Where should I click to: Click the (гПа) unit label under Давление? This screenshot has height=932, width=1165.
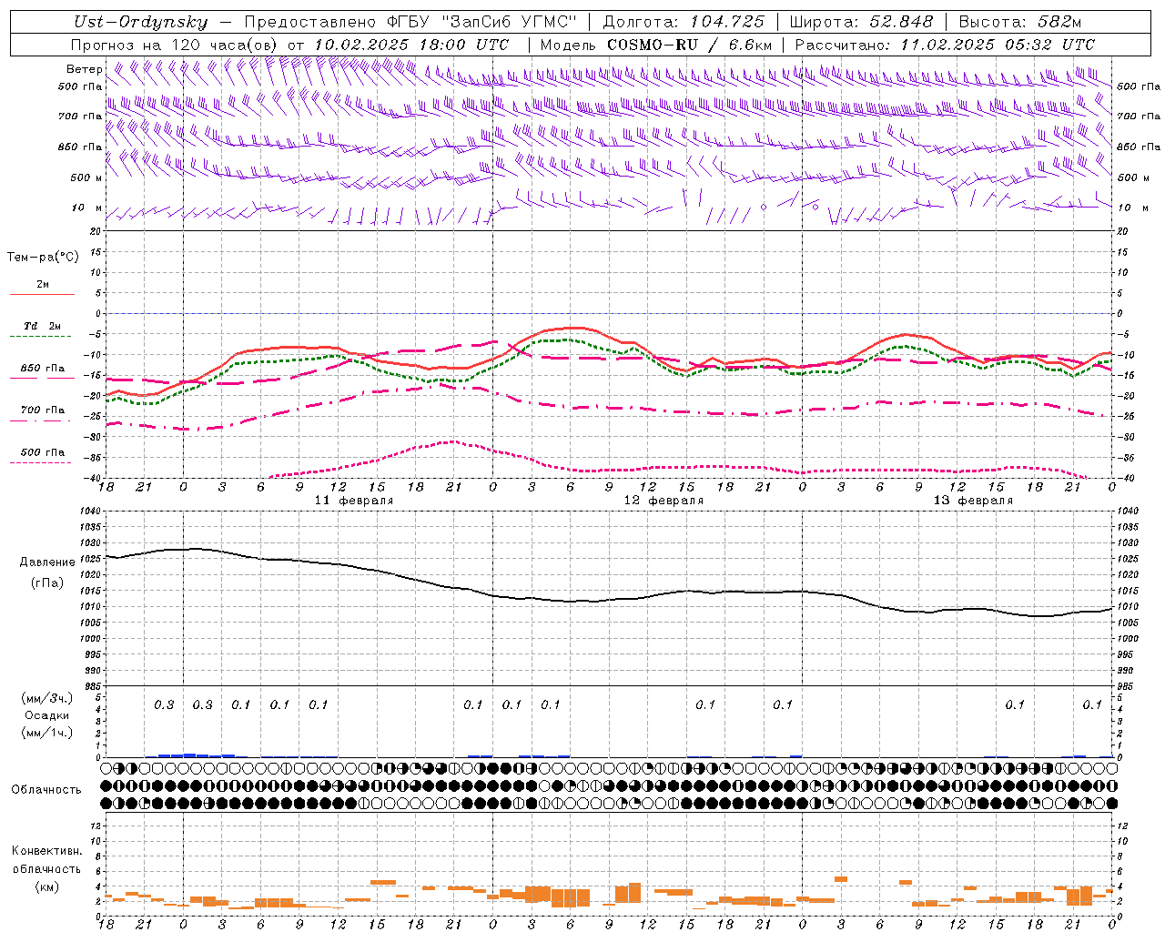[47, 582]
